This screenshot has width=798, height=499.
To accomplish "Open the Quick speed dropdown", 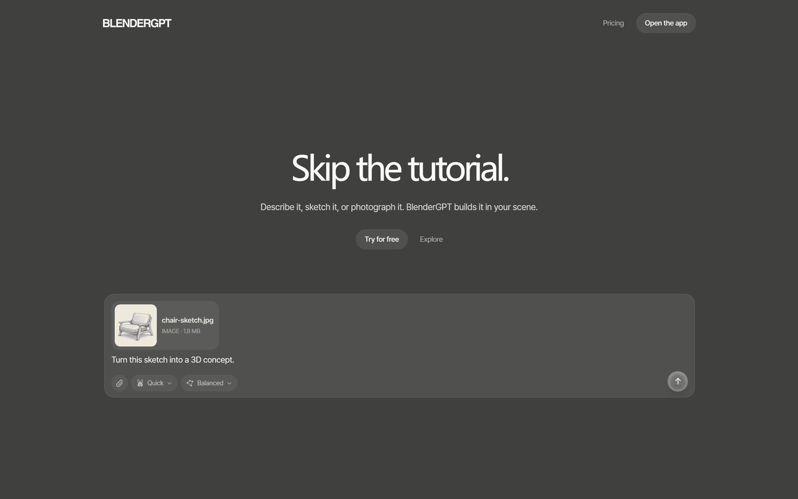I will pos(154,383).
